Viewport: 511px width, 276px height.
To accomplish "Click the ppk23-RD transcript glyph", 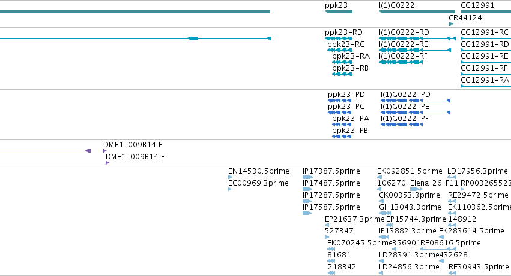I will (x=339, y=38).
